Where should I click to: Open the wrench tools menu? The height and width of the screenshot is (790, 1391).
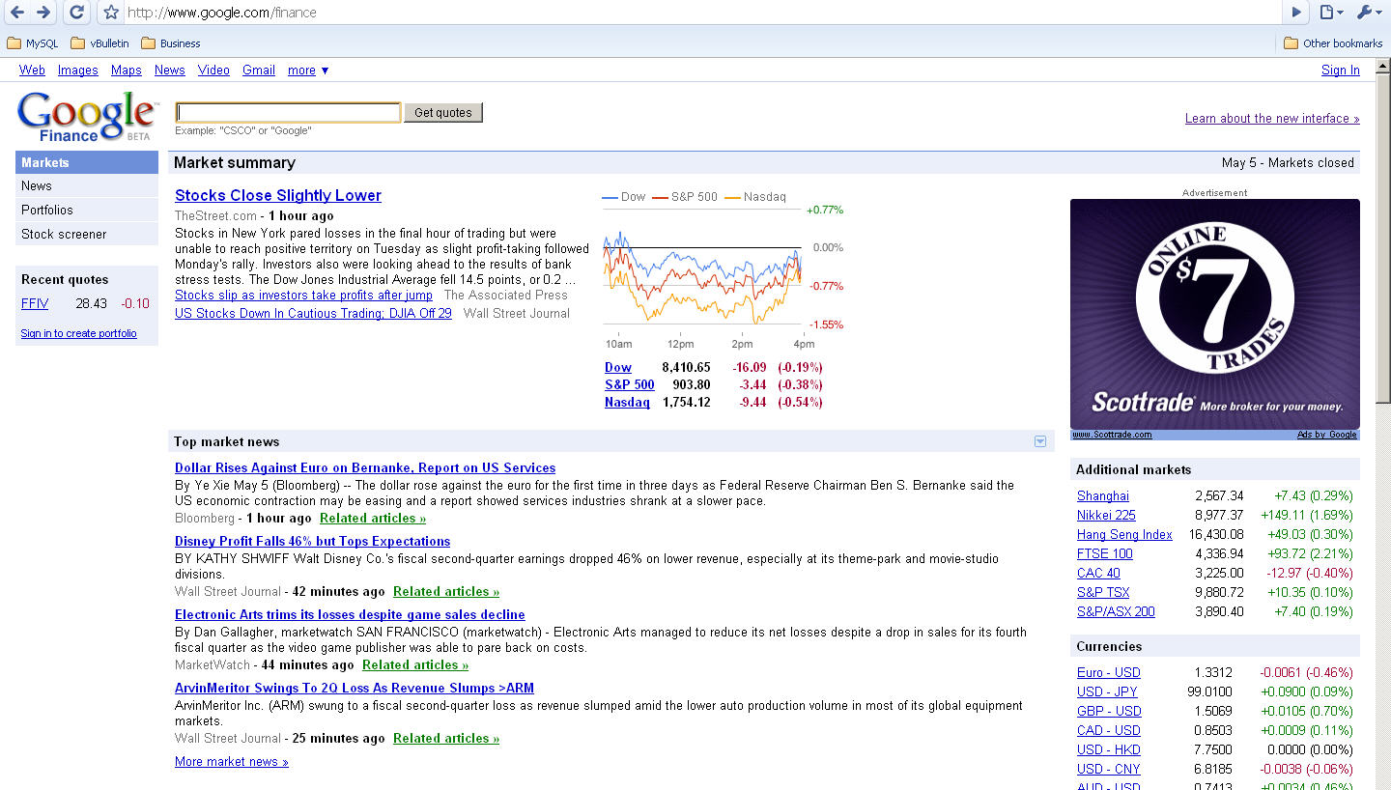click(1369, 13)
